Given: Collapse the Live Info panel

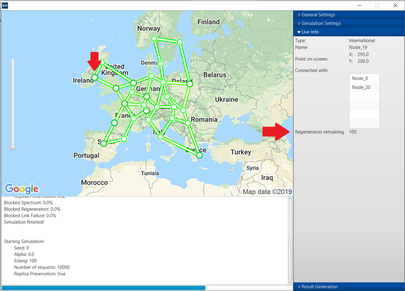Looking at the screenshot, I should point(349,32).
